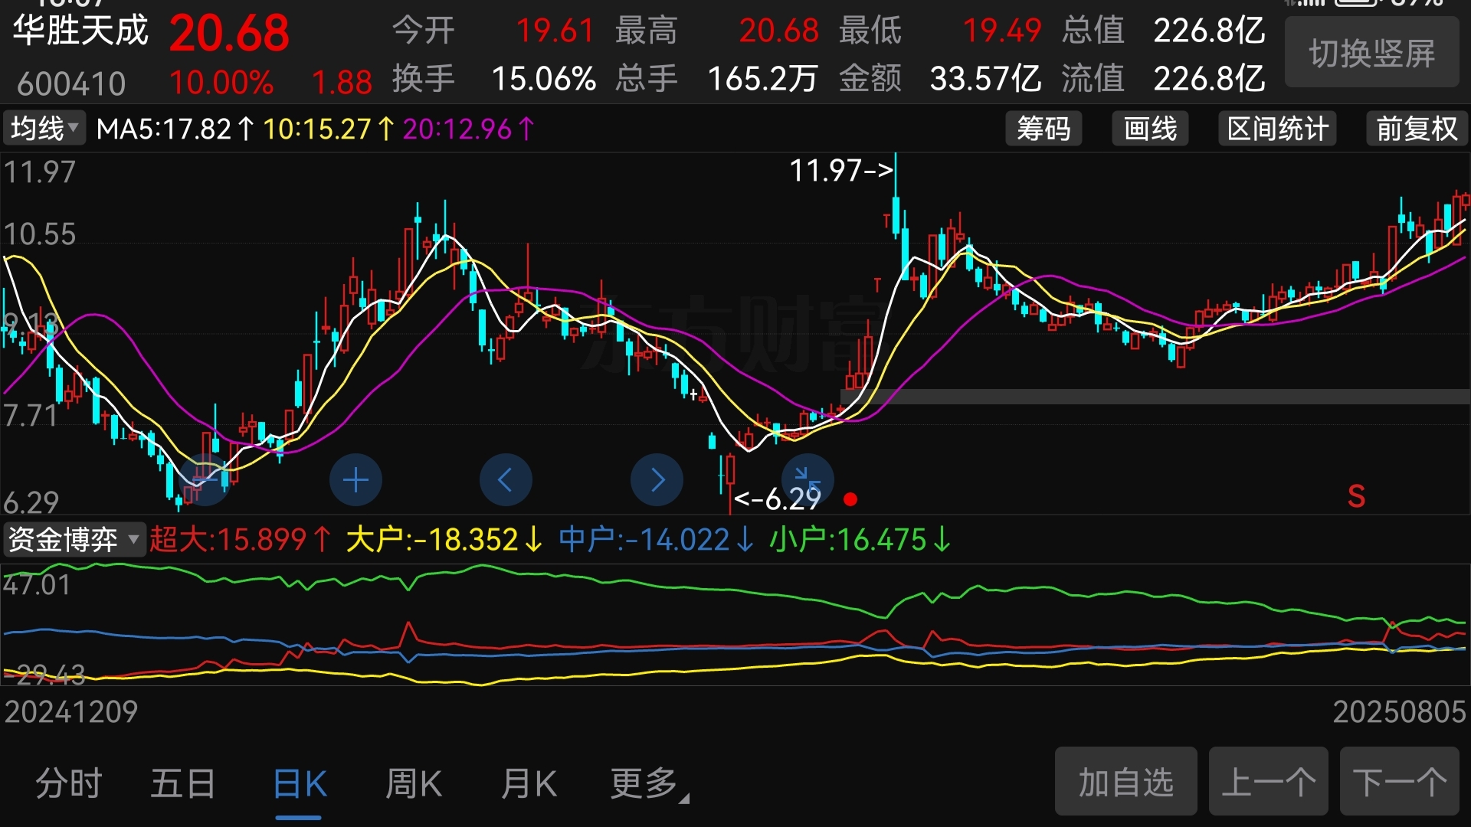The width and height of the screenshot is (1471, 827).
Task: Expand the 更多 period menu
Action: coord(648,783)
